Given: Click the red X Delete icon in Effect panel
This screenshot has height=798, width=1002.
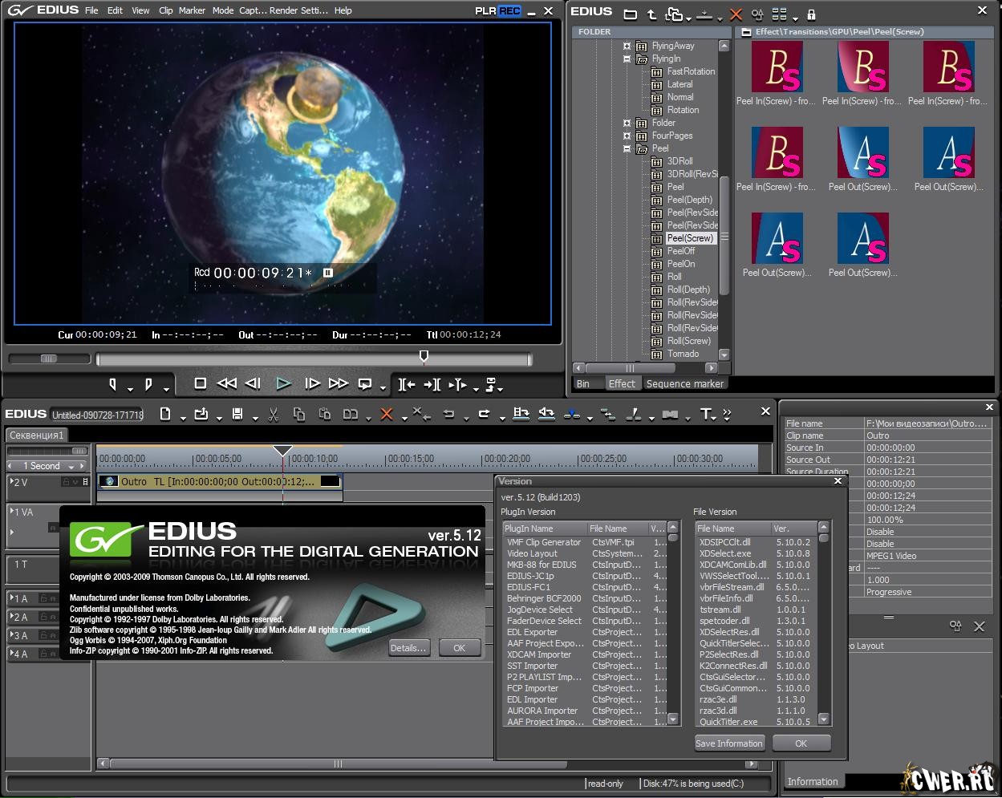Looking at the screenshot, I should pos(736,14).
